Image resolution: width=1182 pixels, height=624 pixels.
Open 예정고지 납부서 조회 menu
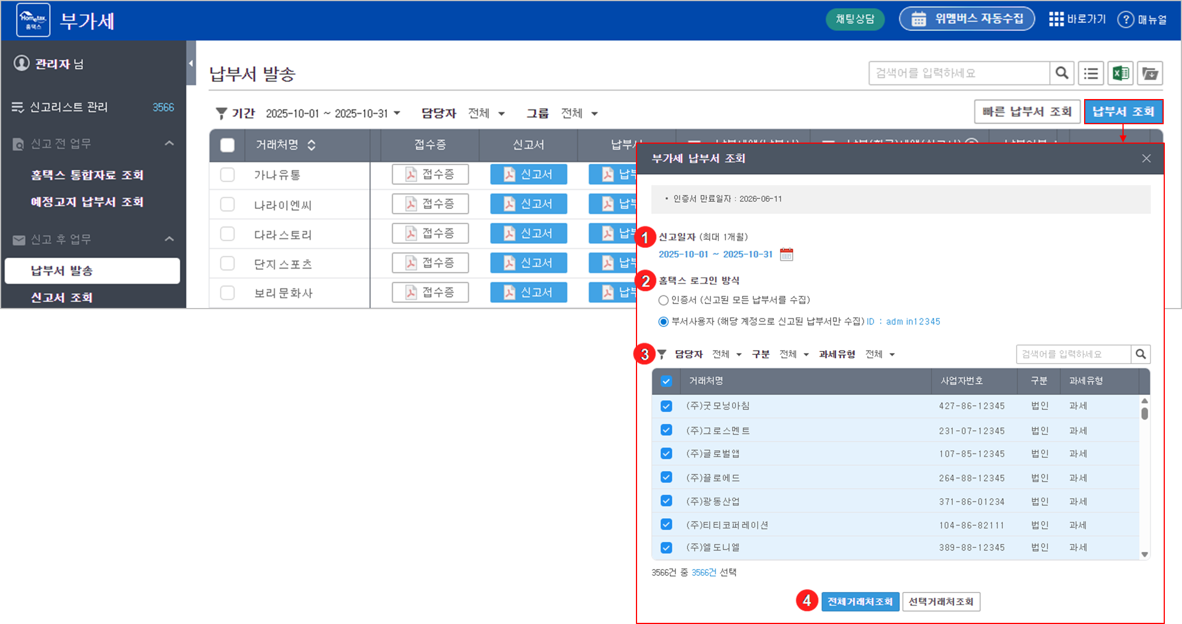[87, 202]
